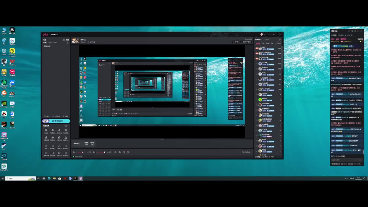Open the streaming mode dropdown next to logo

[x=54, y=34]
